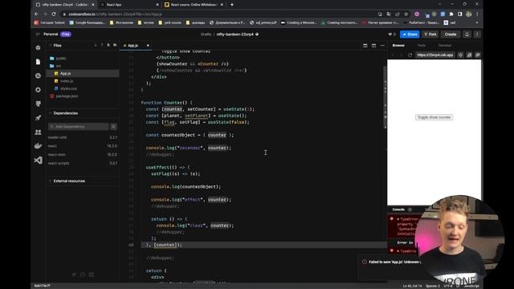Click the second editor layout icon

pos(373,46)
